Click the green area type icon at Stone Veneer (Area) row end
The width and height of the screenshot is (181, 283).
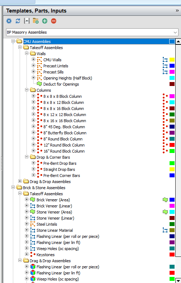click(165, 212)
